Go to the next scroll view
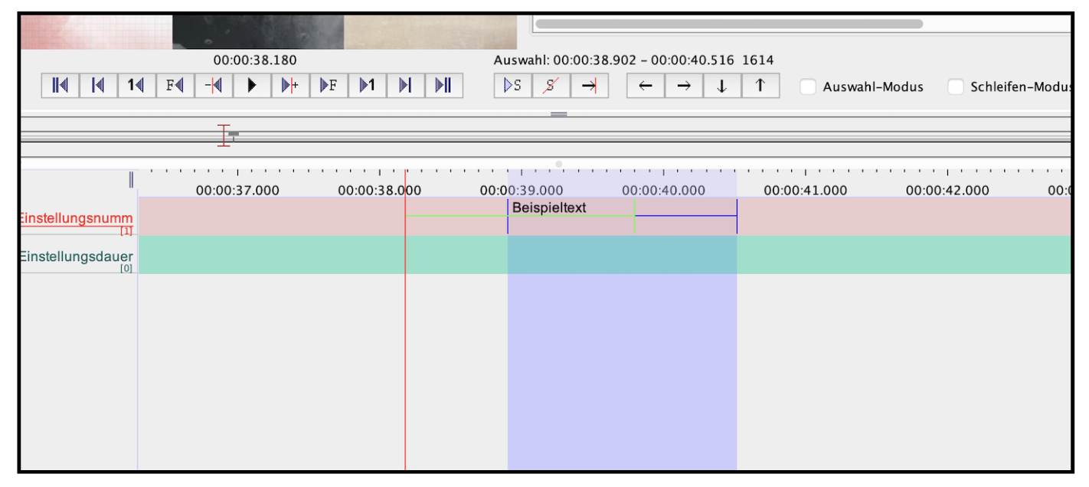The height and width of the screenshot is (487, 1089). point(405,86)
